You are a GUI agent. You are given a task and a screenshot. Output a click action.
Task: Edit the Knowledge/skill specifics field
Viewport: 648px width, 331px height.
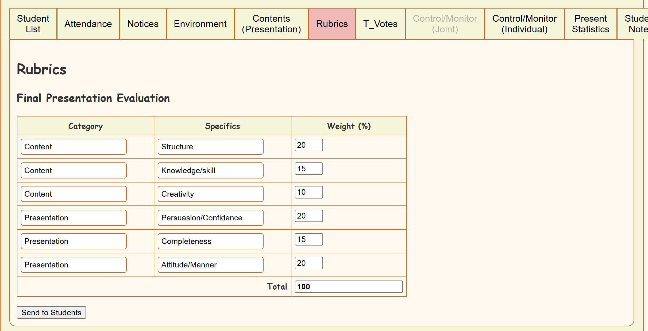tap(210, 170)
